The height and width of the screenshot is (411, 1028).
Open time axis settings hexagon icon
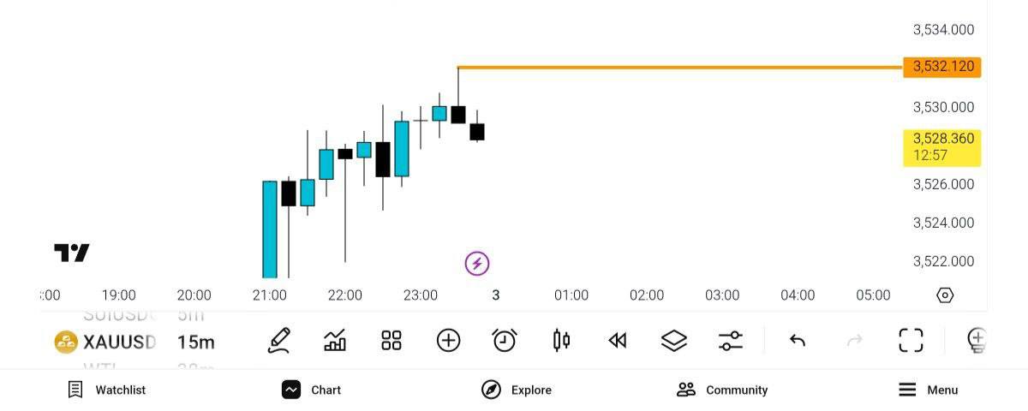point(945,295)
